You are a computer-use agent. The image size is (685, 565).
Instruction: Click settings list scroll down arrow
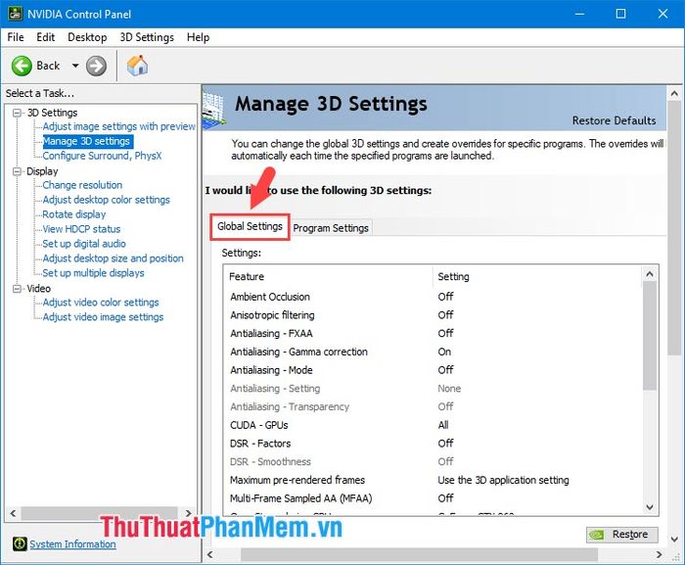(x=650, y=507)
